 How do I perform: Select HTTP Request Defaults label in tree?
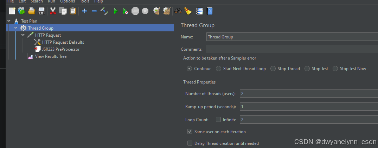(63, 42)
